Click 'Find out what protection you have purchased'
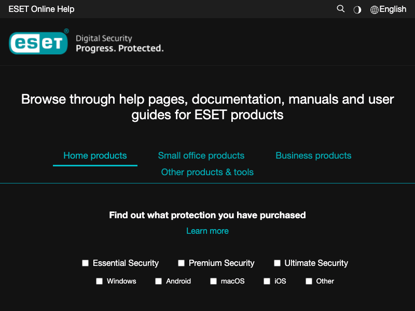The image size is (415, 311). (208, 215)
